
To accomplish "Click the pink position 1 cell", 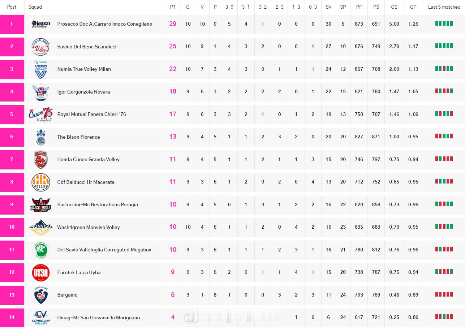I will click(12, 24).
